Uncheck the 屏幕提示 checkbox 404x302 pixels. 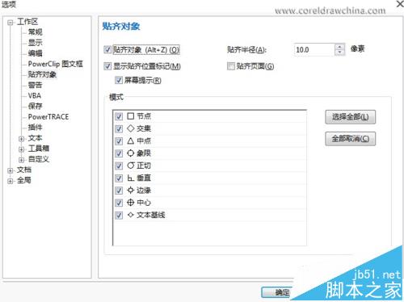pyautogui.click(x=119, y=80)
